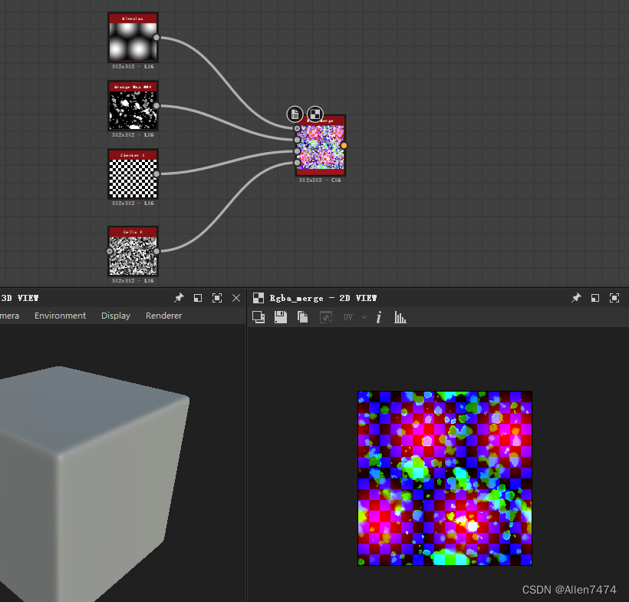Click the third input connector of RGBA Merge node
Viewport: 629px width, 602px height.
tap(297, 151)
